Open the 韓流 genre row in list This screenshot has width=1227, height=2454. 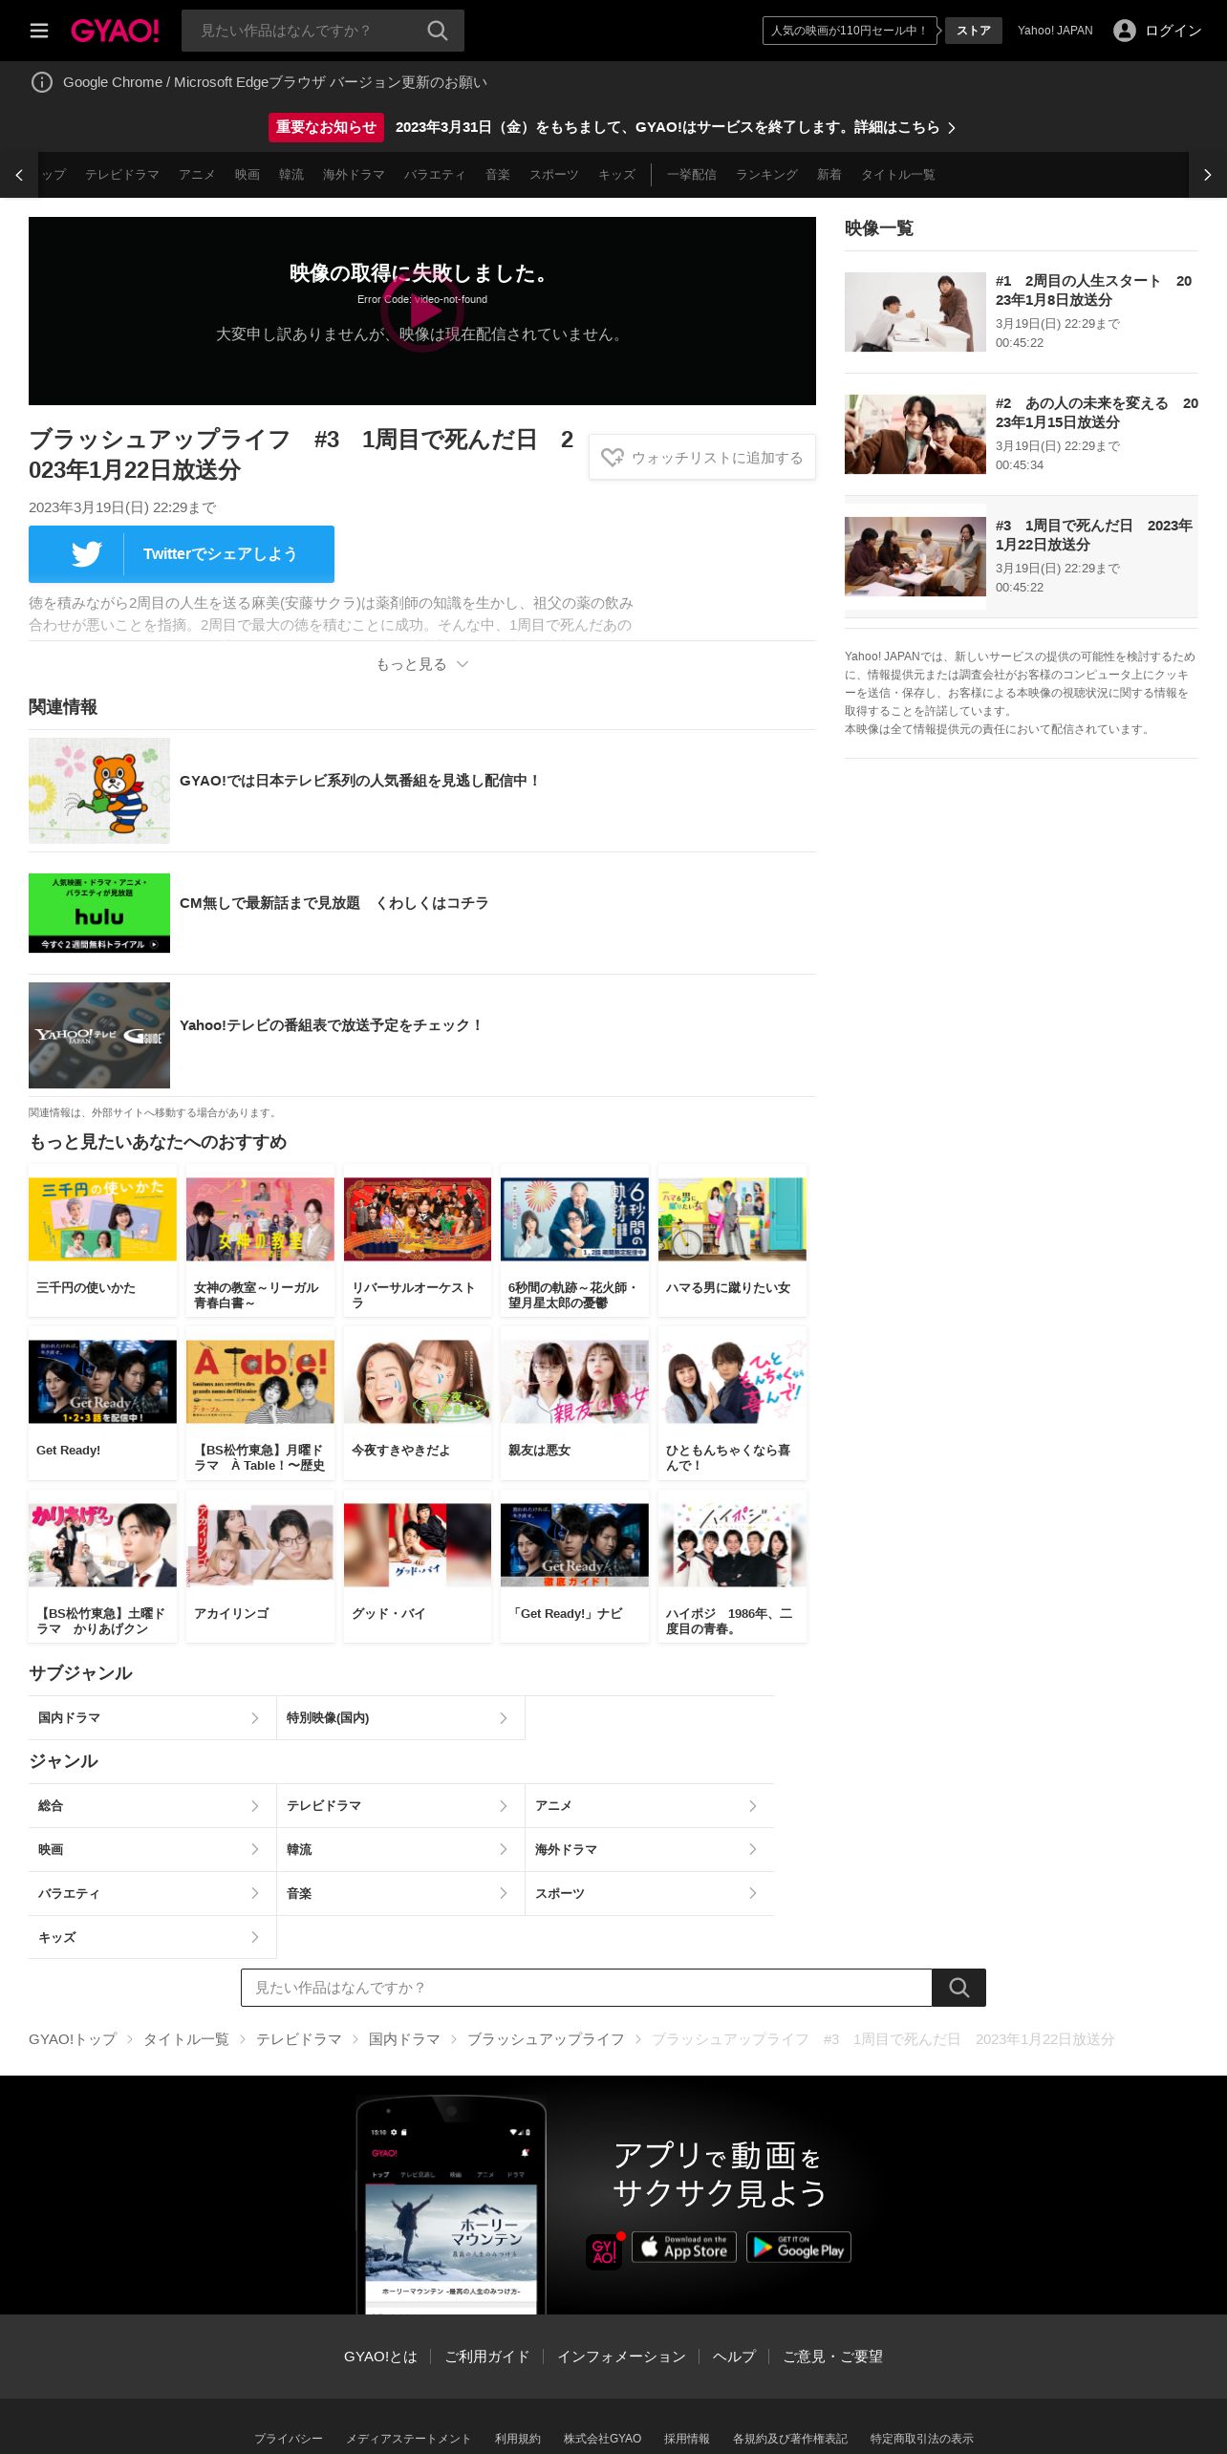pyautogui.click(x=400, y=1850)
